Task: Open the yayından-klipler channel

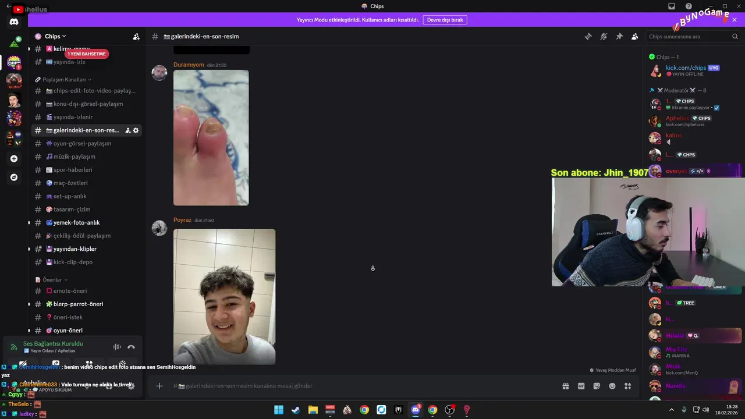Action: 86,249
